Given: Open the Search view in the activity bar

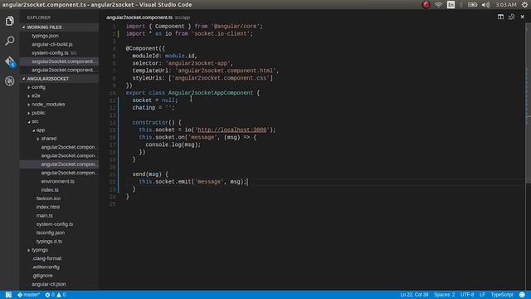Looking at the screenshot, I should (x=9, y=41).
